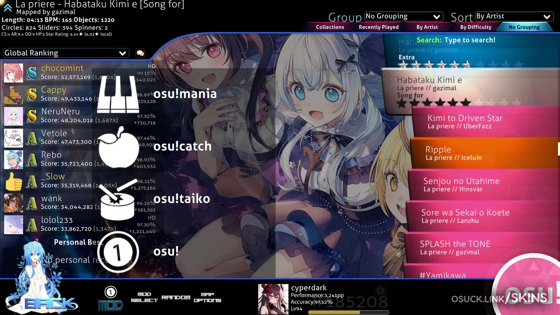Viewport: 560px width, 315px height.
Task: Select the osu!taiko drum icon
Action: point(118,199)
